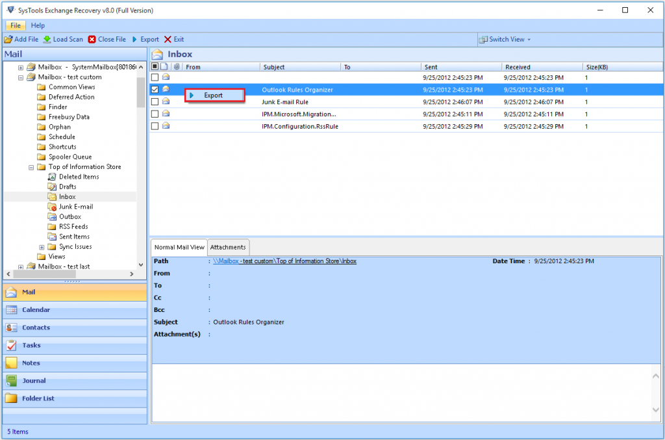Uncheck the Outlook Rules Organizer message checkbox
665x440 pixels.
click(x=153, y=89)
